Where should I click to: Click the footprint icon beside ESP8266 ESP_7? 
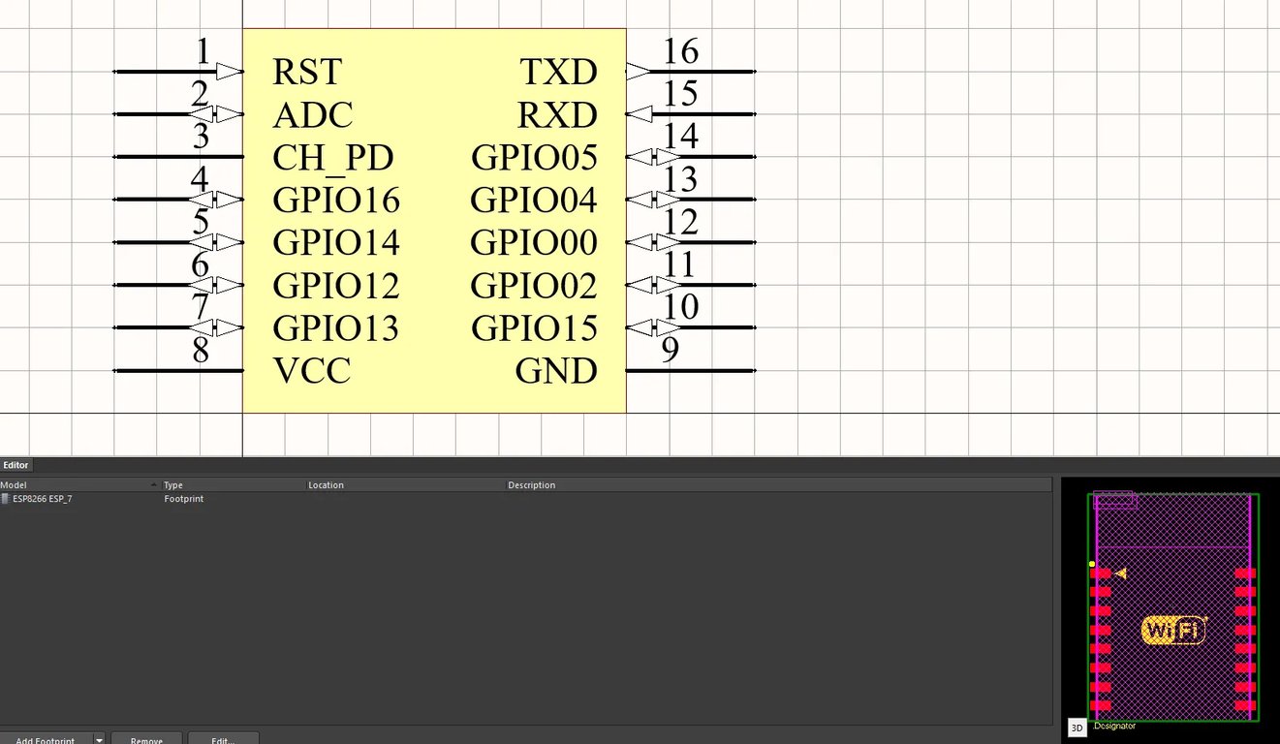click(x=6, y=499)
